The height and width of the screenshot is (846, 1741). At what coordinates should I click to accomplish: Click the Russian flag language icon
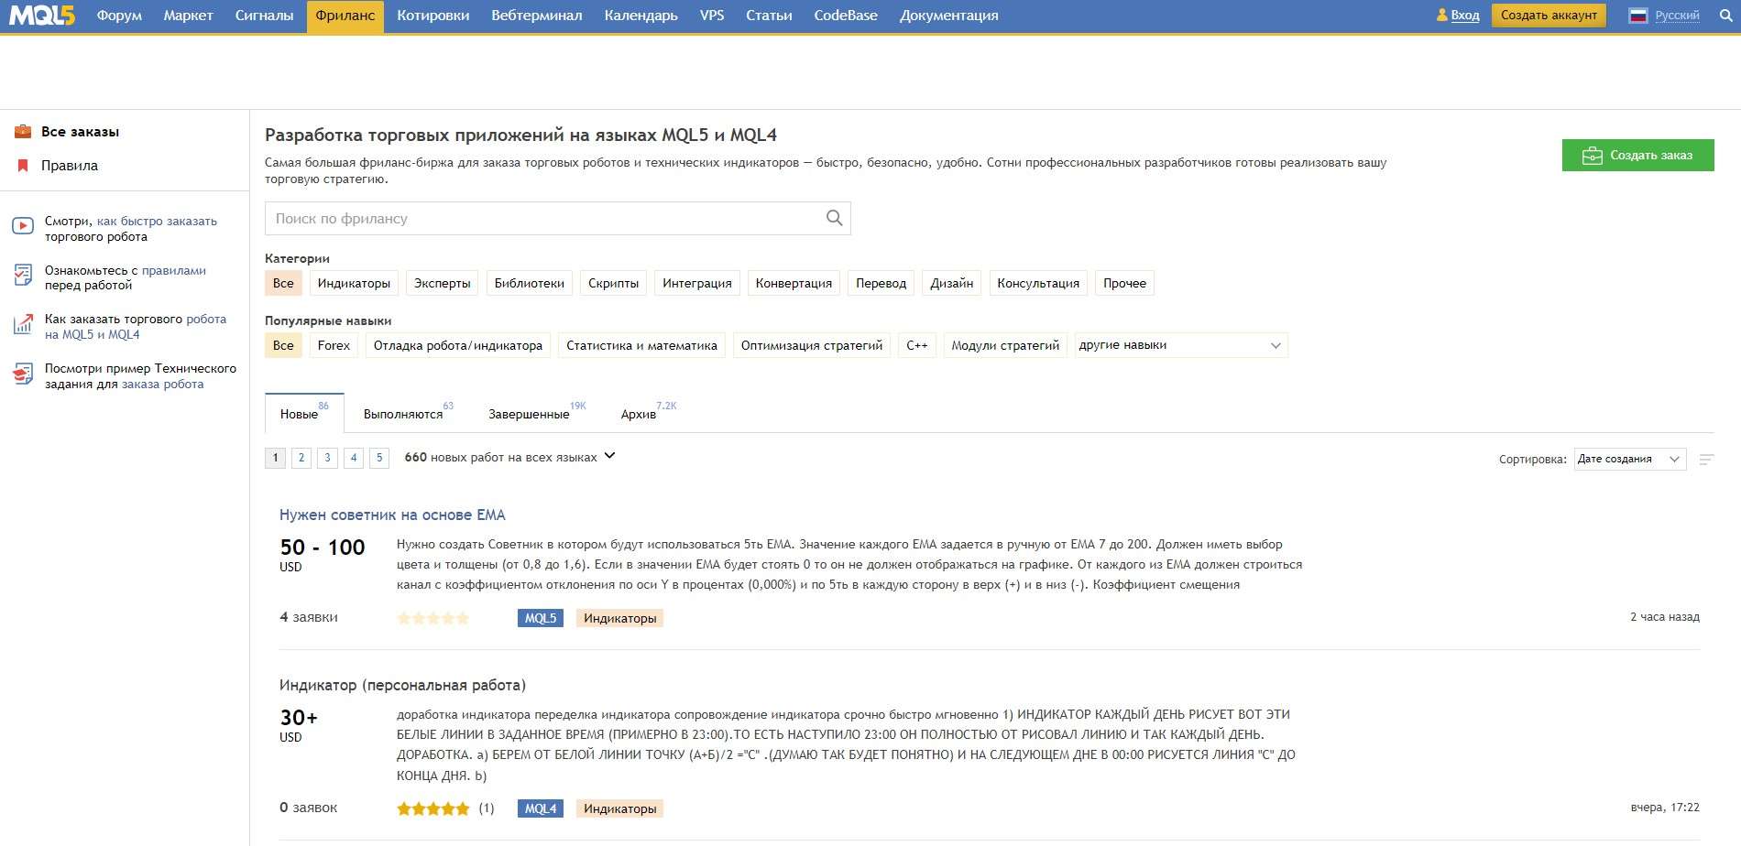tap(1638, 16)
